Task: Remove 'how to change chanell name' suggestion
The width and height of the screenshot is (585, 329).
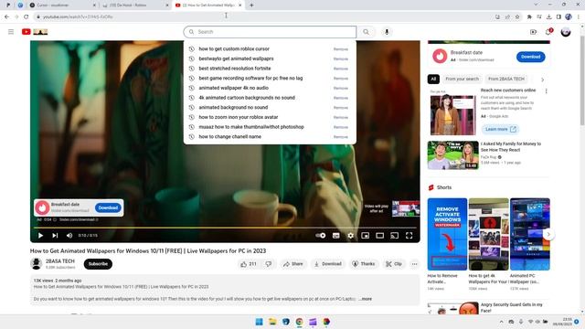Action: point(341,137)
